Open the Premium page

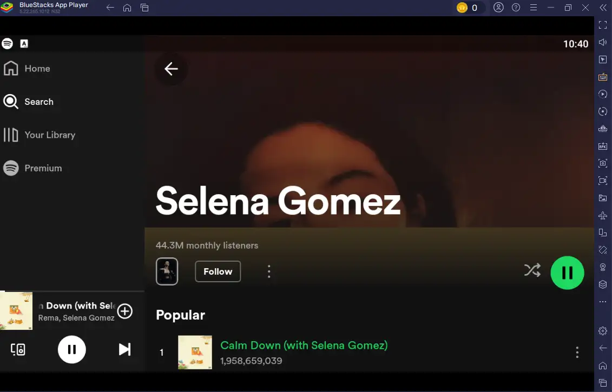(33, 168)
